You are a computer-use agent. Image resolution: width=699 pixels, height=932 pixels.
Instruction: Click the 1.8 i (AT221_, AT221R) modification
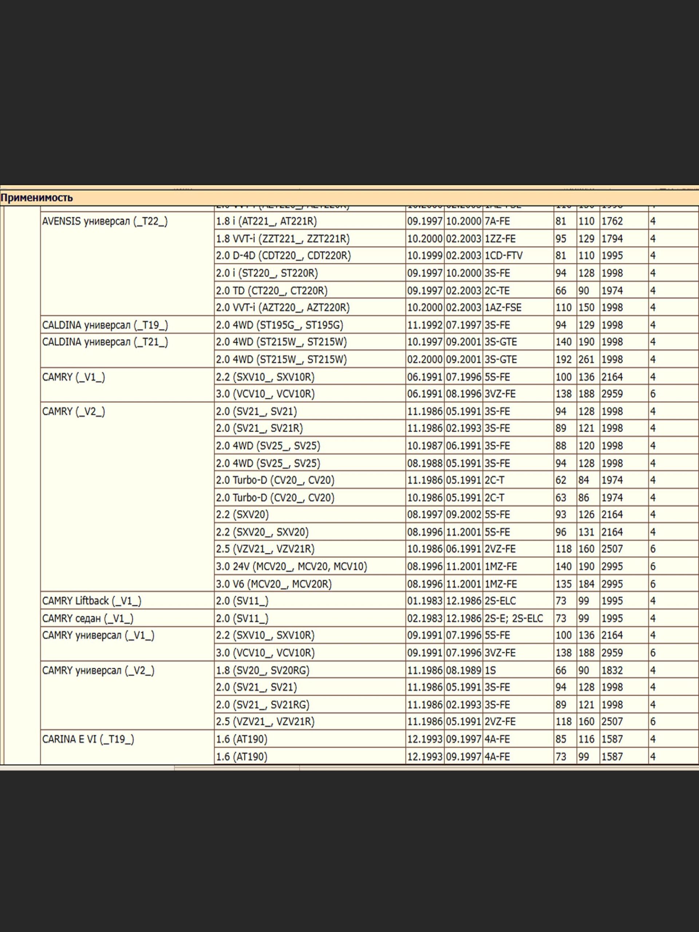[x=266, y=222]
